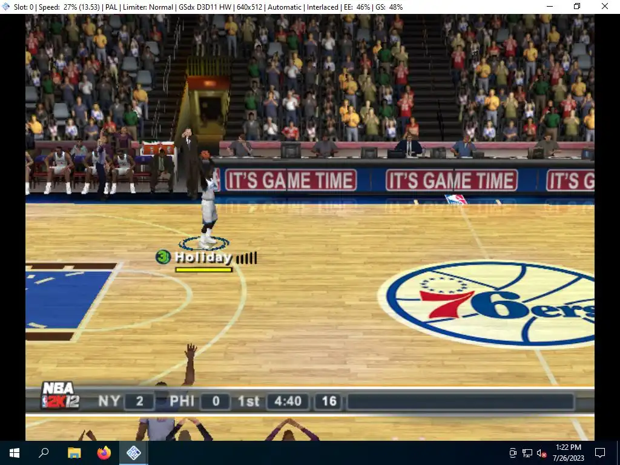The height and width of the screenshot is (465, 620).
Task: Click the NBA logo on the sideline
Action: [x=455, y=199]
